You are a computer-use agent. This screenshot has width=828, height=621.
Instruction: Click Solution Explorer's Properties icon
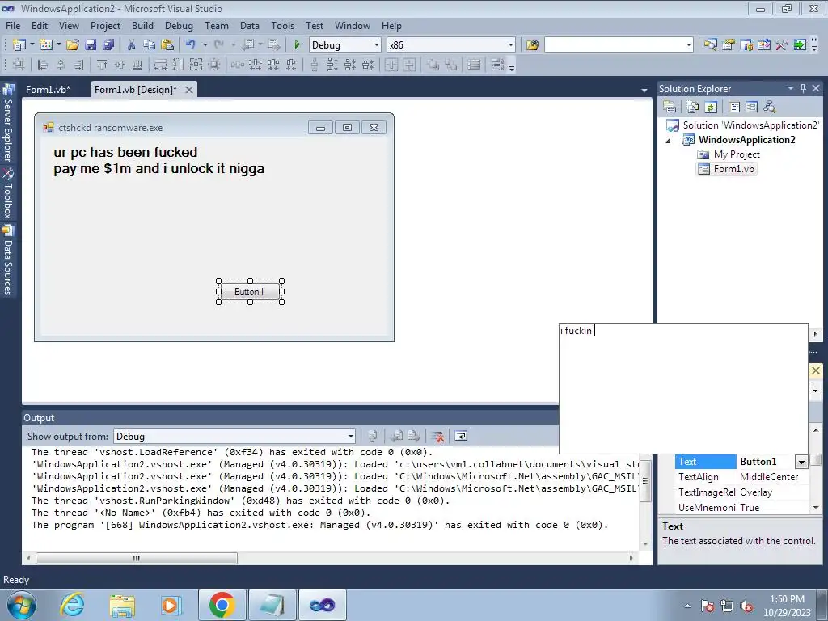pos(670,108)
